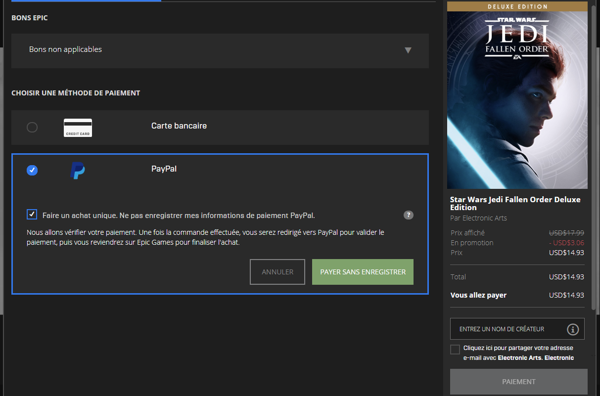Click the 'Prix affiché' label
The width and height of the screenshot is (600, 396).
[467, 233]
